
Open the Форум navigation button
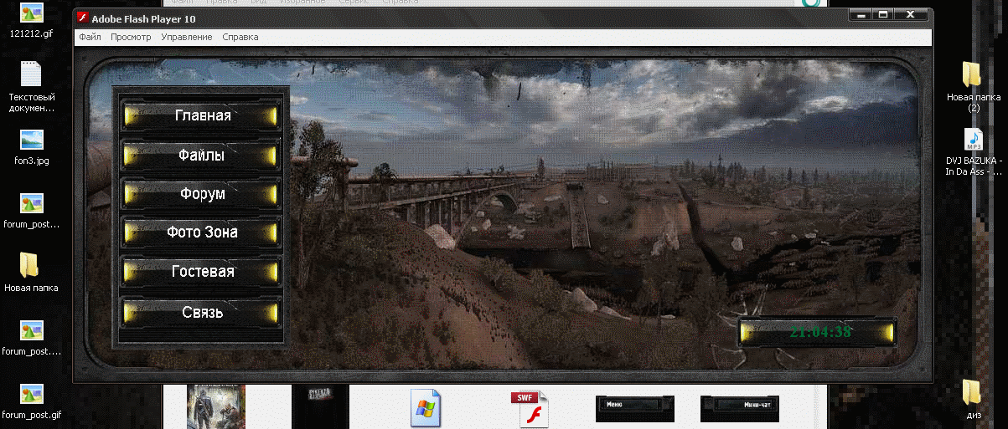203,193
